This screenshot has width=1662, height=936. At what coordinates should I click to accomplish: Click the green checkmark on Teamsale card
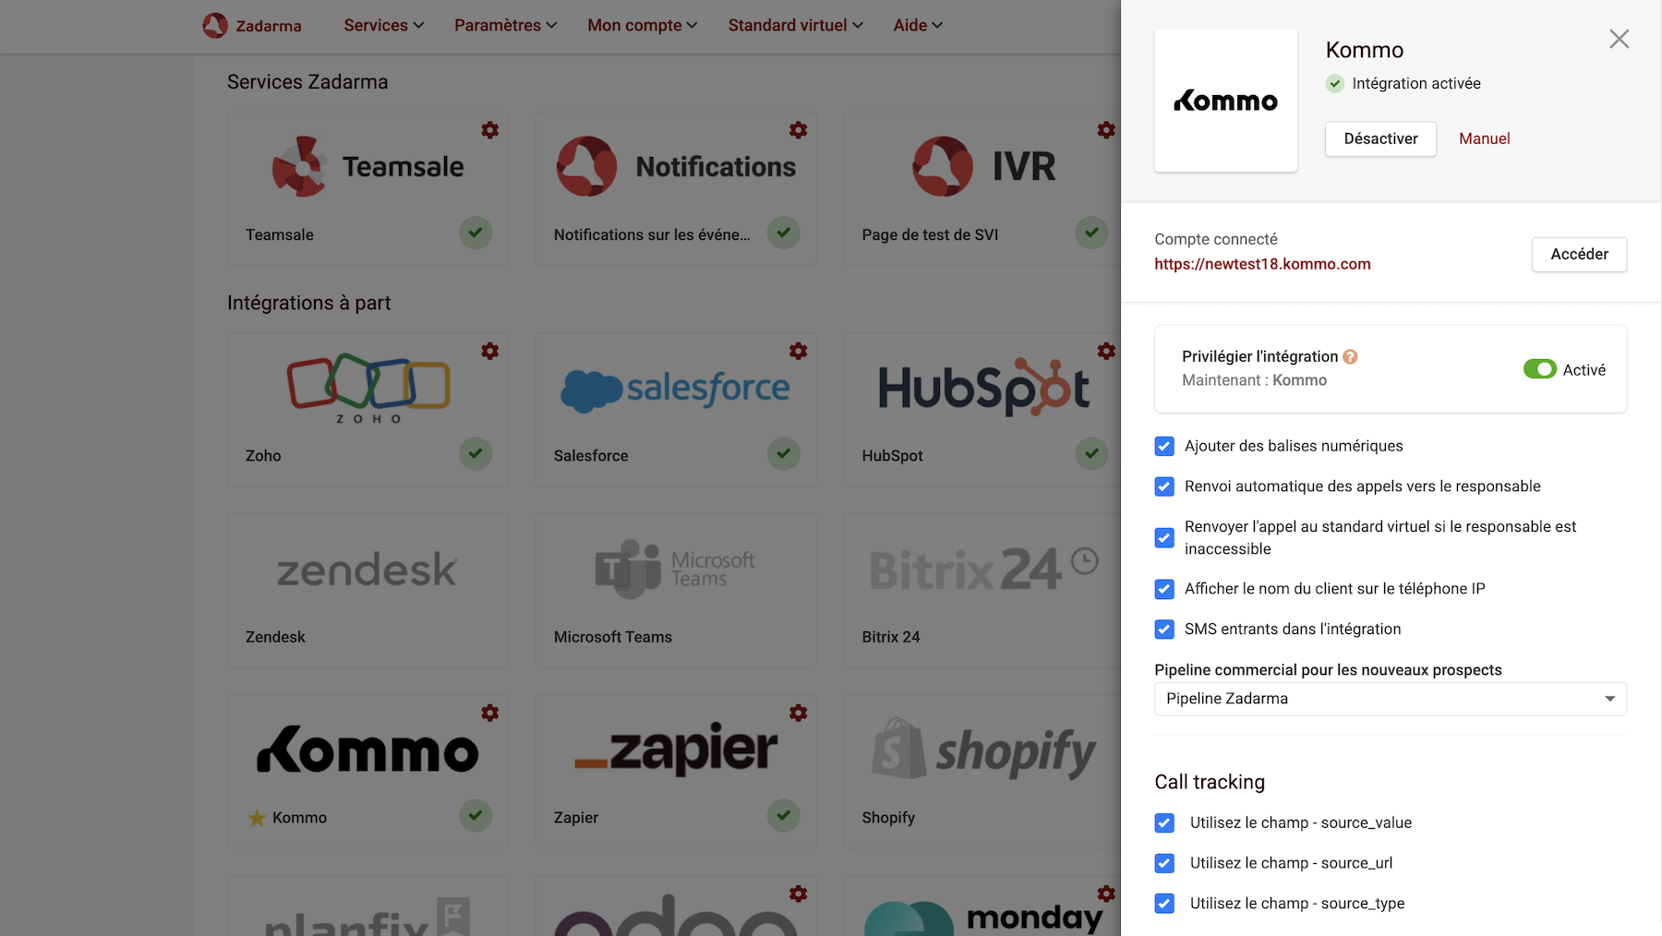[x=476, y=233]
